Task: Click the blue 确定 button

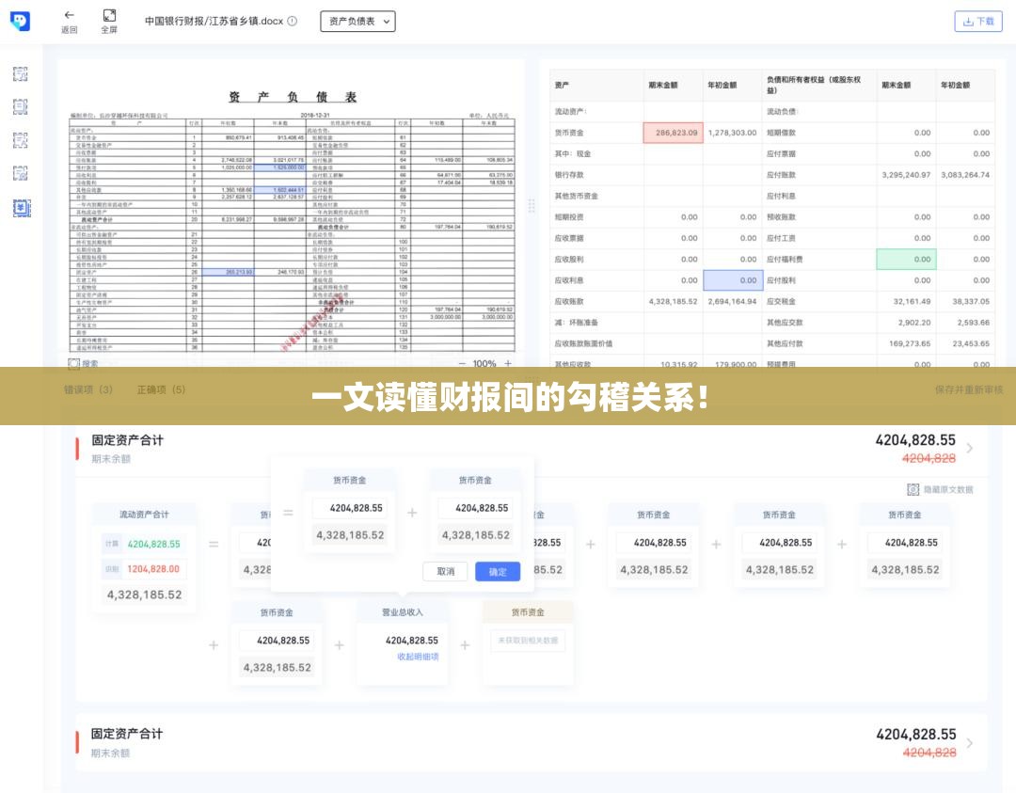Action: click(498, 571)
